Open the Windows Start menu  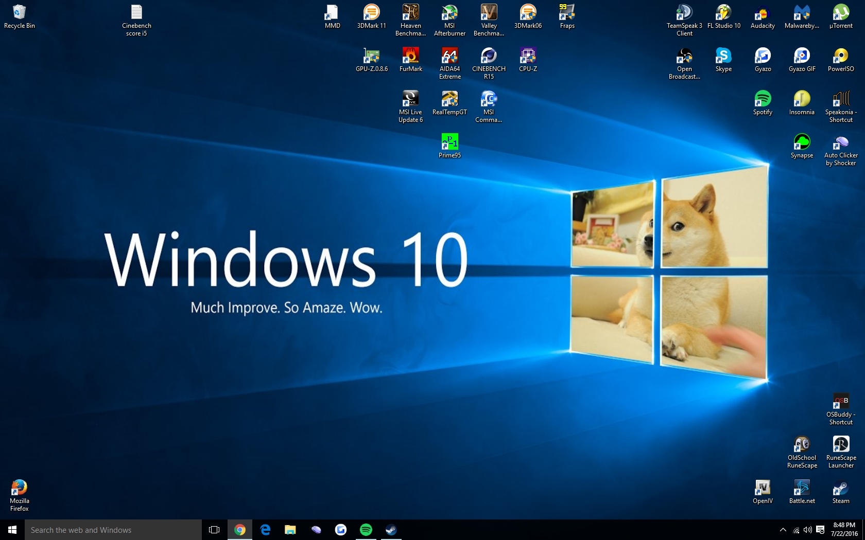[x=12, y=530]
